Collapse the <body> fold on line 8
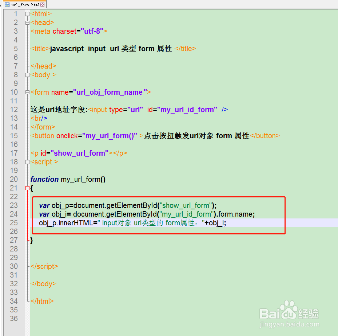 click(27, 75)
